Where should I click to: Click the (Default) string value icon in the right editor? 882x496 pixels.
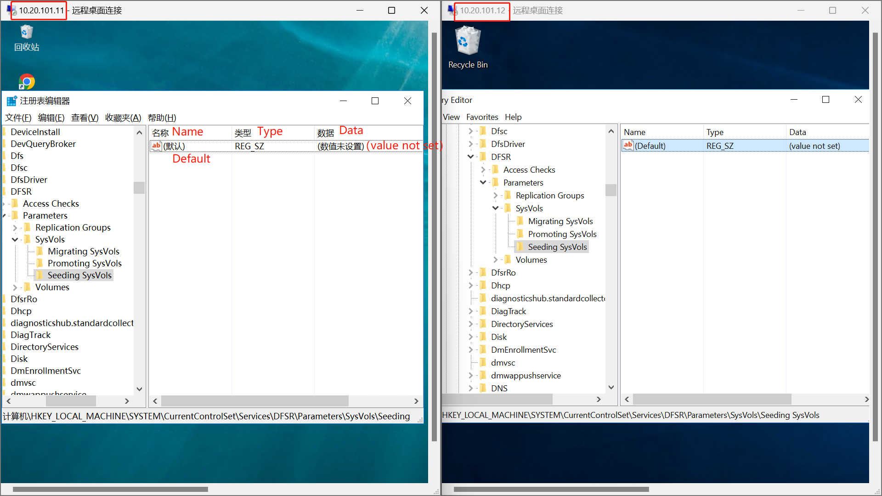point(628,146)
